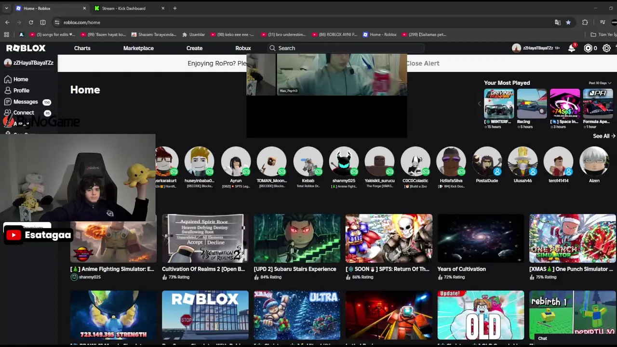Open the zZHayatBayaTZz profile in the header

point(536,48)
